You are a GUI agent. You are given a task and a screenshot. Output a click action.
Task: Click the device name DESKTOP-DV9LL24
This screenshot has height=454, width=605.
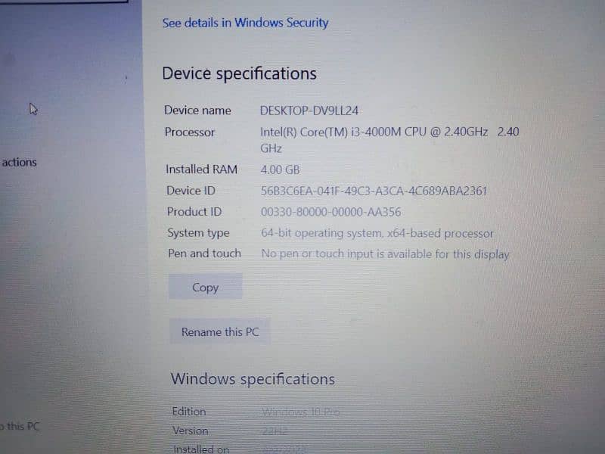pyautogui.click(x=309, y=110)
